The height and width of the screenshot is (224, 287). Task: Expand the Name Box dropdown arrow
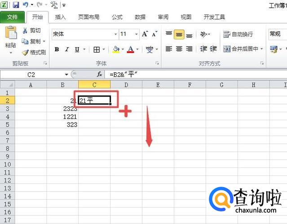pos(66,75)
